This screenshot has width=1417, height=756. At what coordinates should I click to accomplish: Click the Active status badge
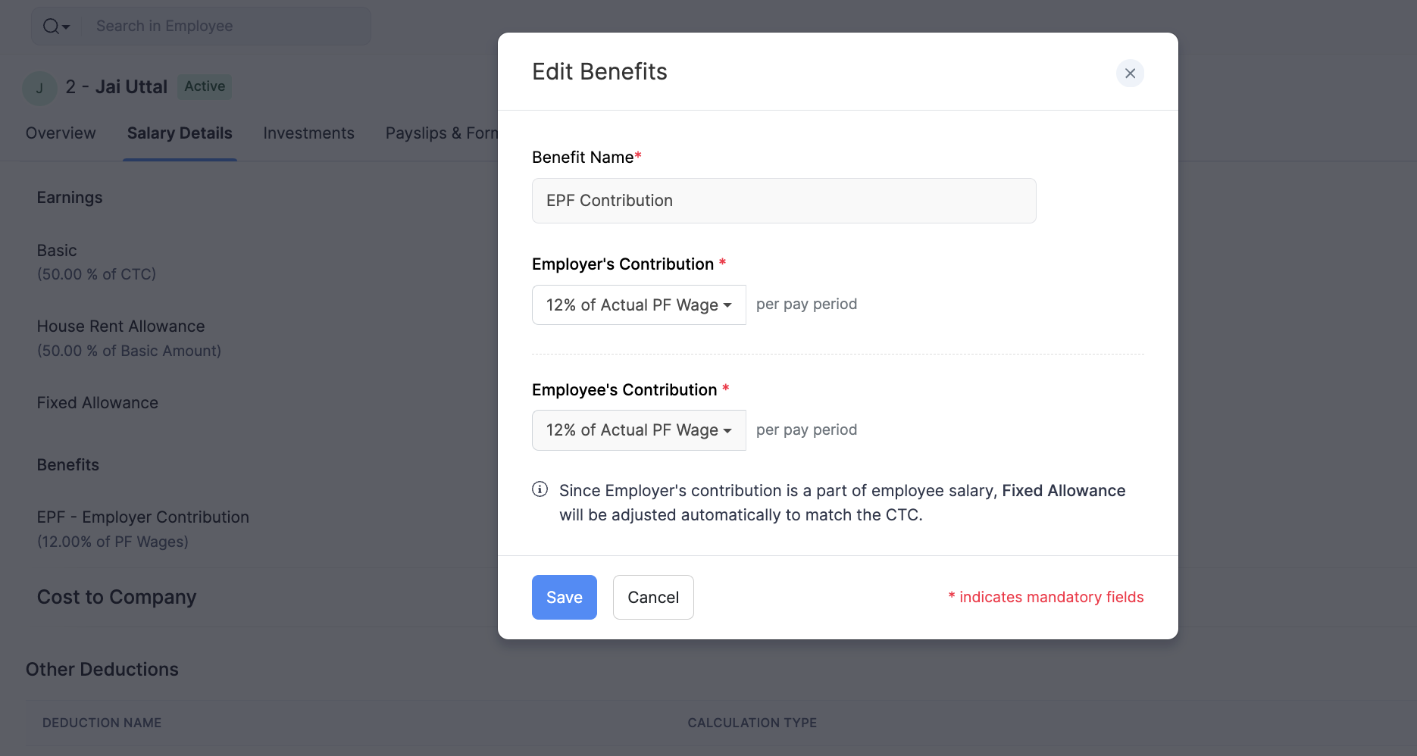(x=205, y=86)
